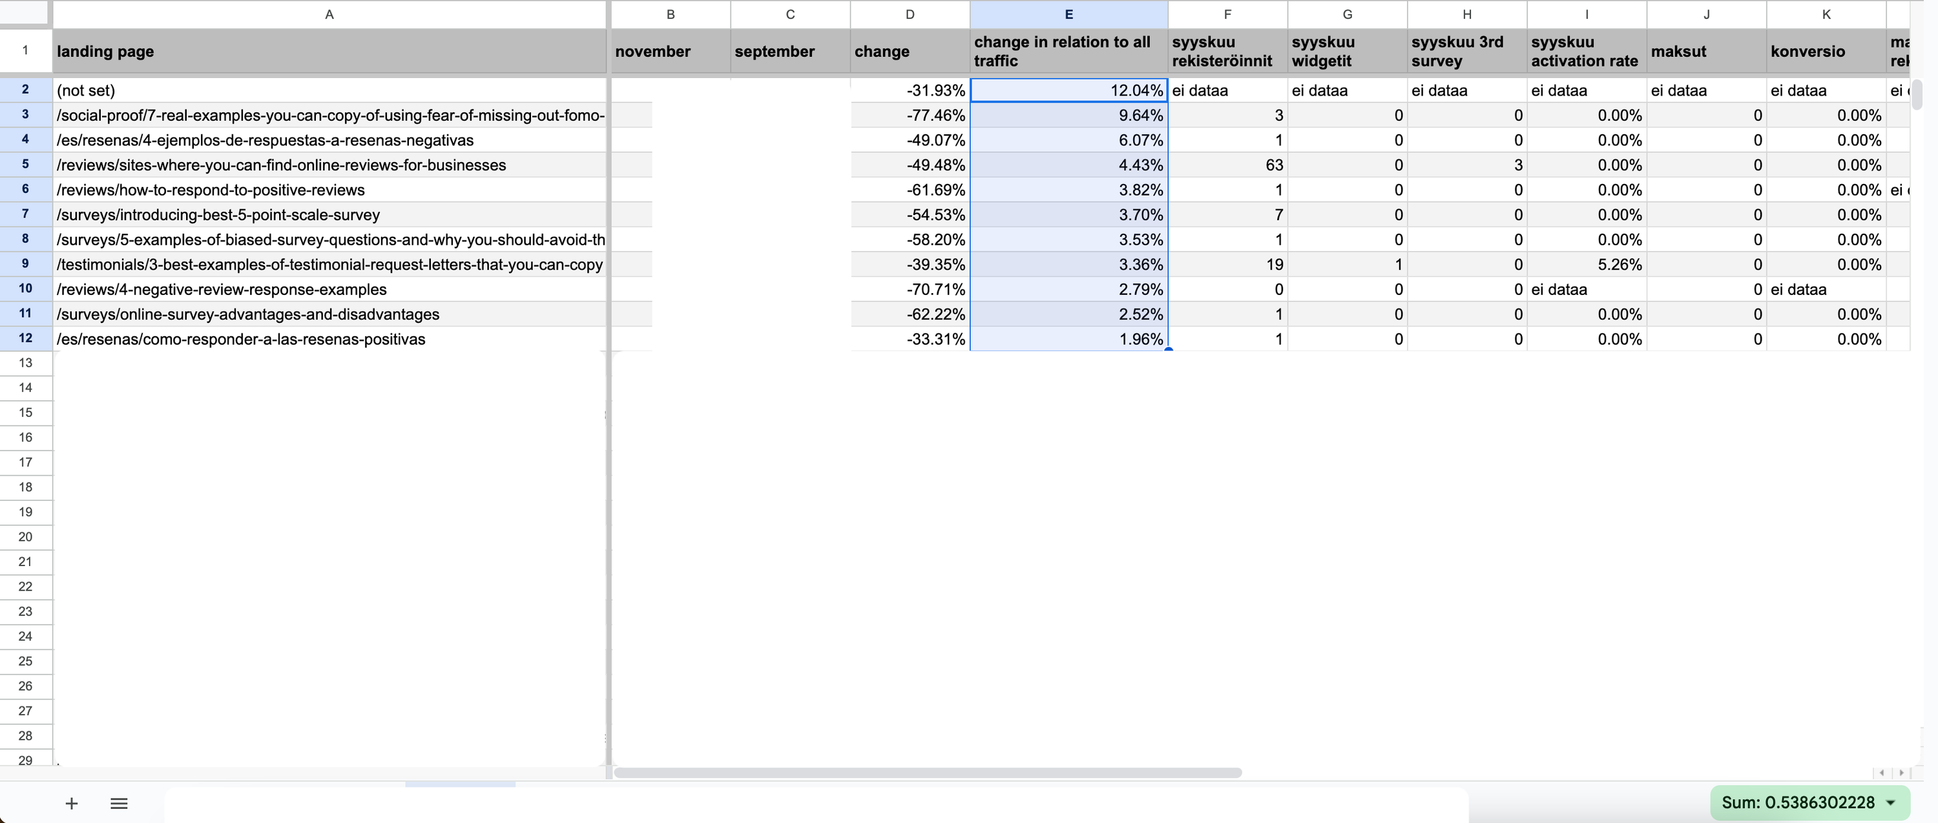Click the horizontal scroll right arrow
Viewport: 1938px width, 823px height.
coord(1901,773)
